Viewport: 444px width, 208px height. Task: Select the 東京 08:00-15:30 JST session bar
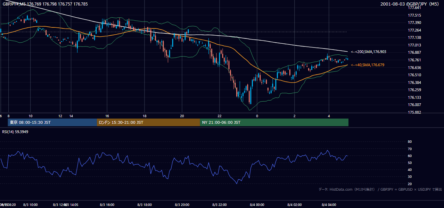(x=52, y=122)
